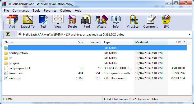Viewport: 194px width, 104px height.
Task: Click the Delete toolbar icon
Action: point(72,19)
